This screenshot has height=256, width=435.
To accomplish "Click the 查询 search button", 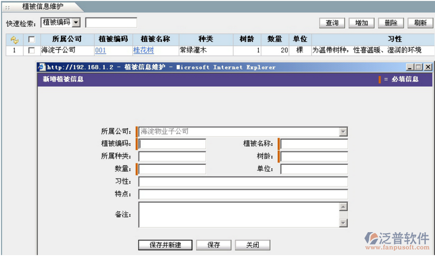I will pos(332,23).
